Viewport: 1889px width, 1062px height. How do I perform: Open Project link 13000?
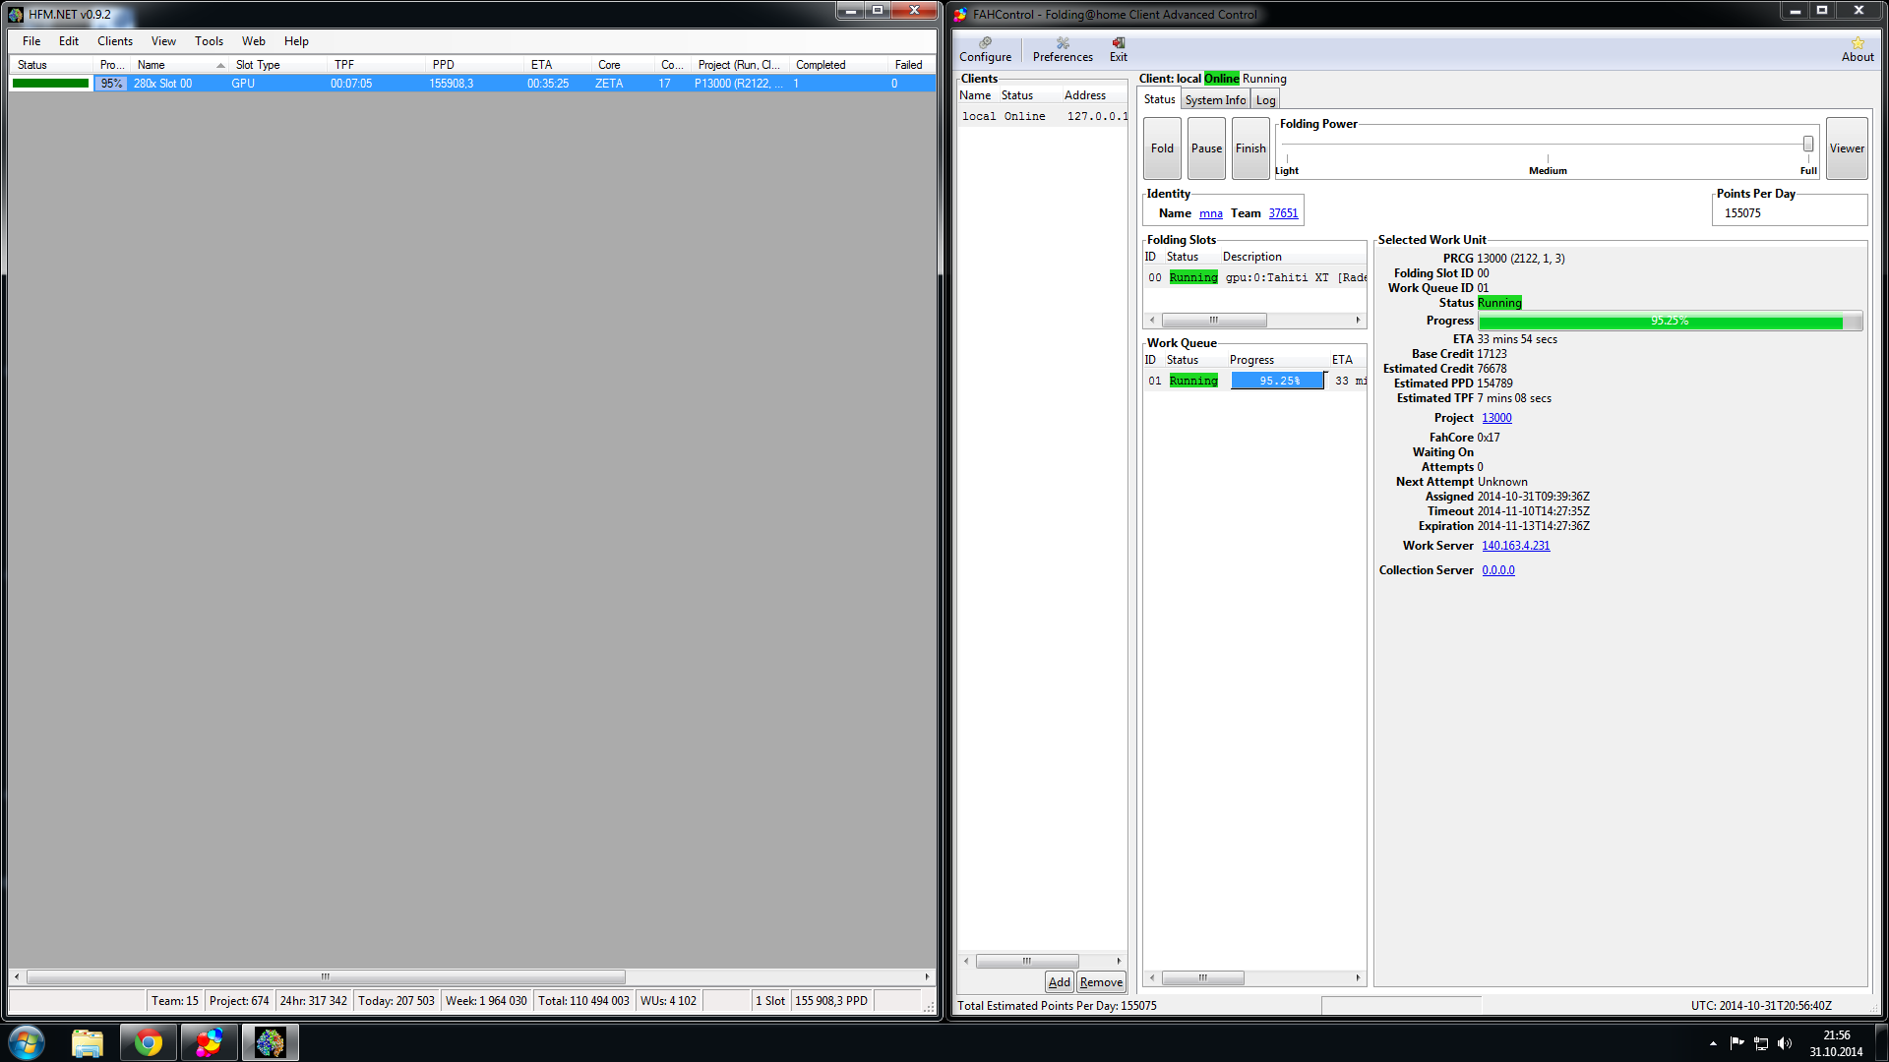click(1496, 418)
